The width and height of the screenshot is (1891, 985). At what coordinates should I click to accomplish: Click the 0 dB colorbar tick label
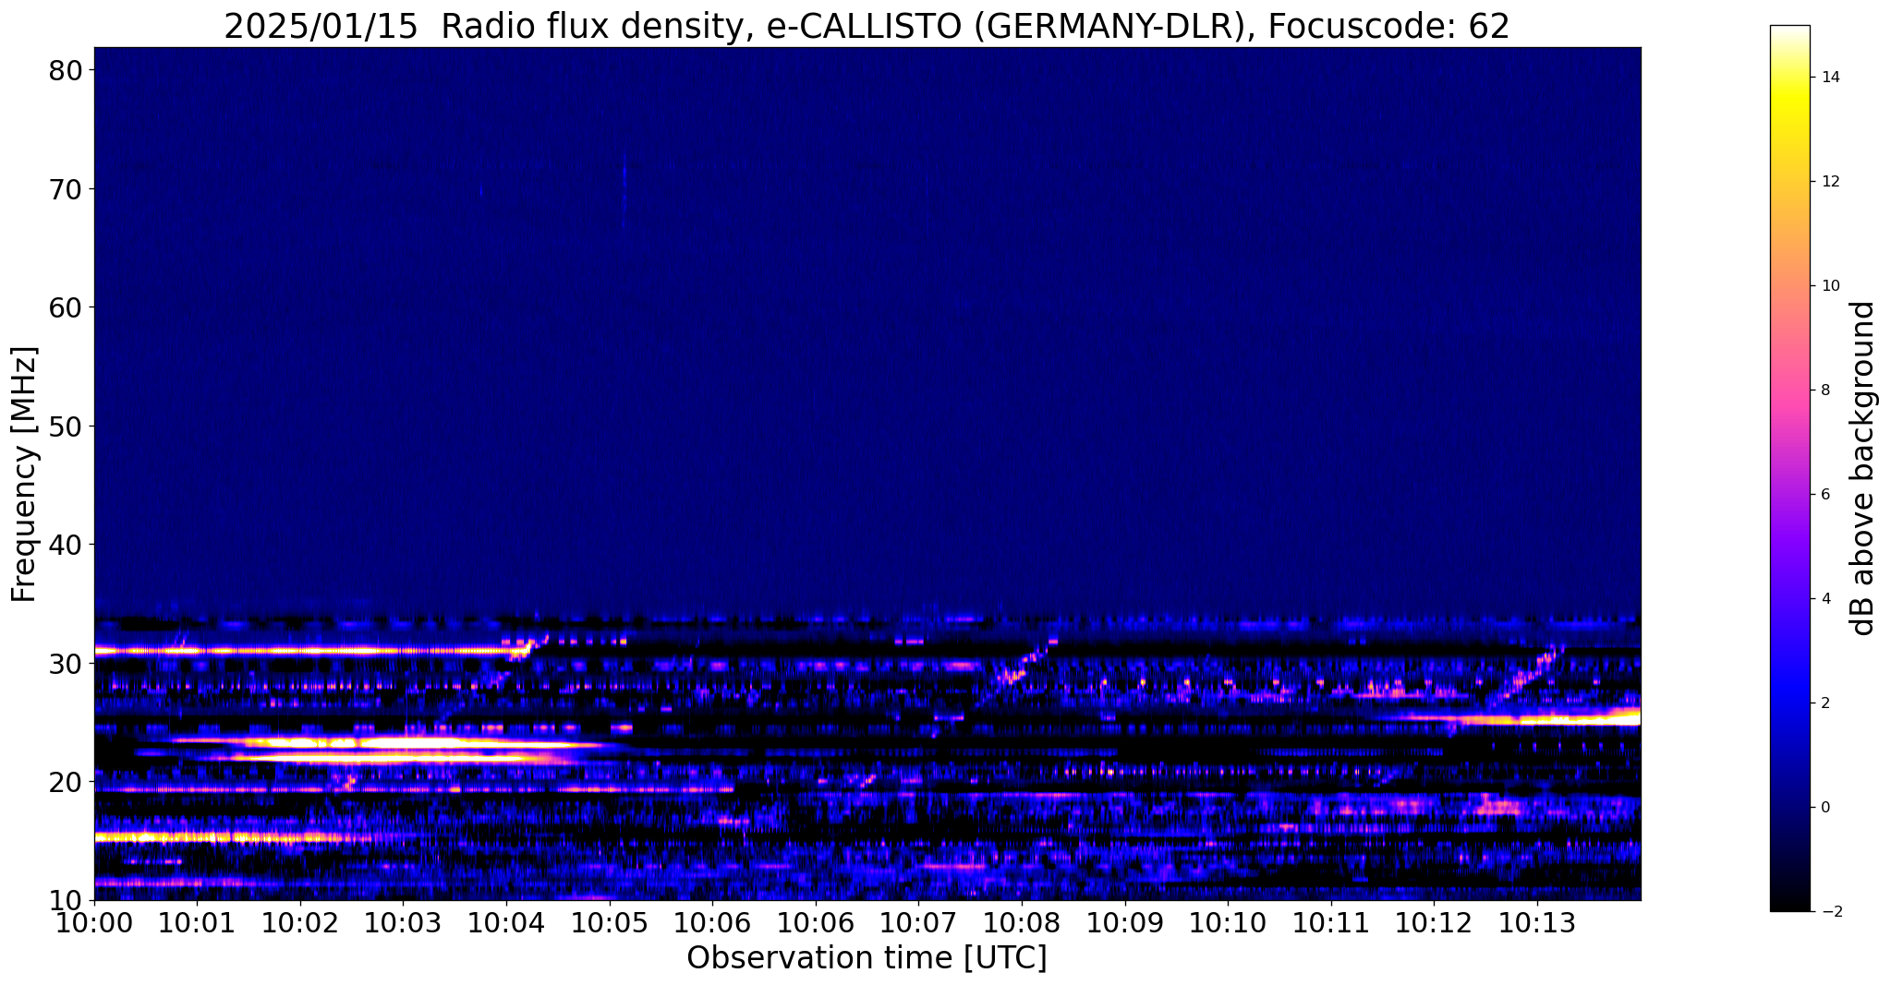[1824, 808]
